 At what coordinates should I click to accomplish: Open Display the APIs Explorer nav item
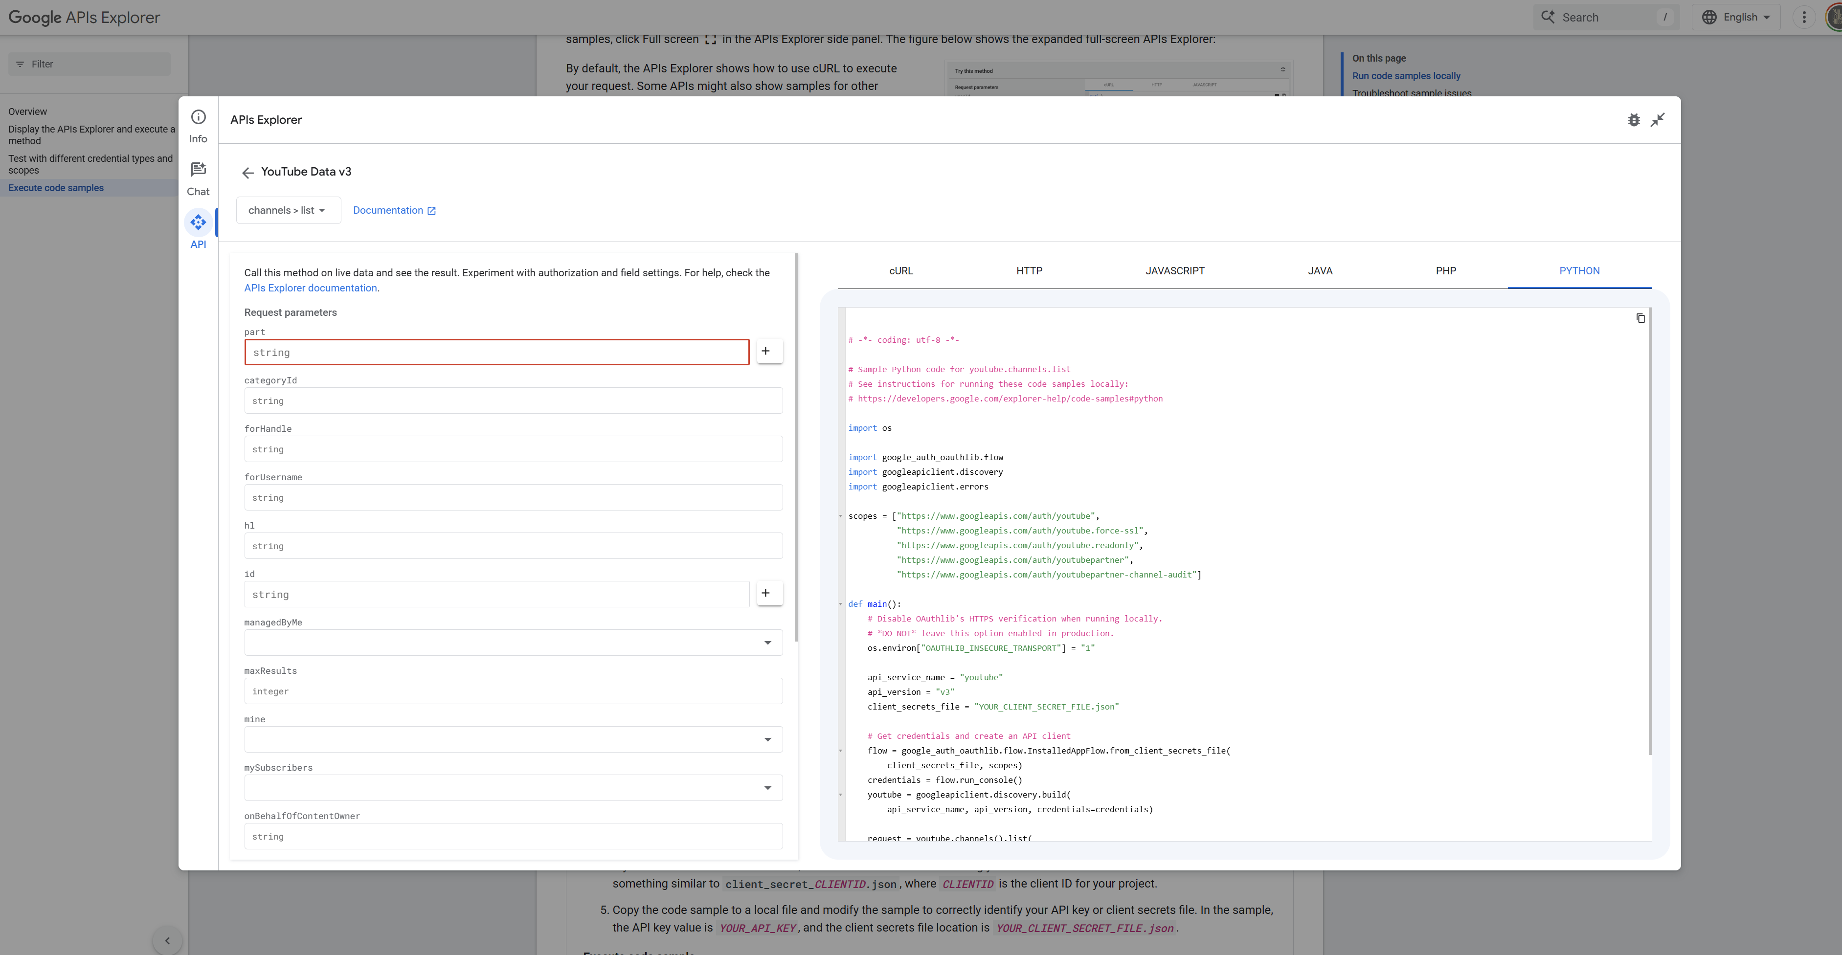point(91,135)
